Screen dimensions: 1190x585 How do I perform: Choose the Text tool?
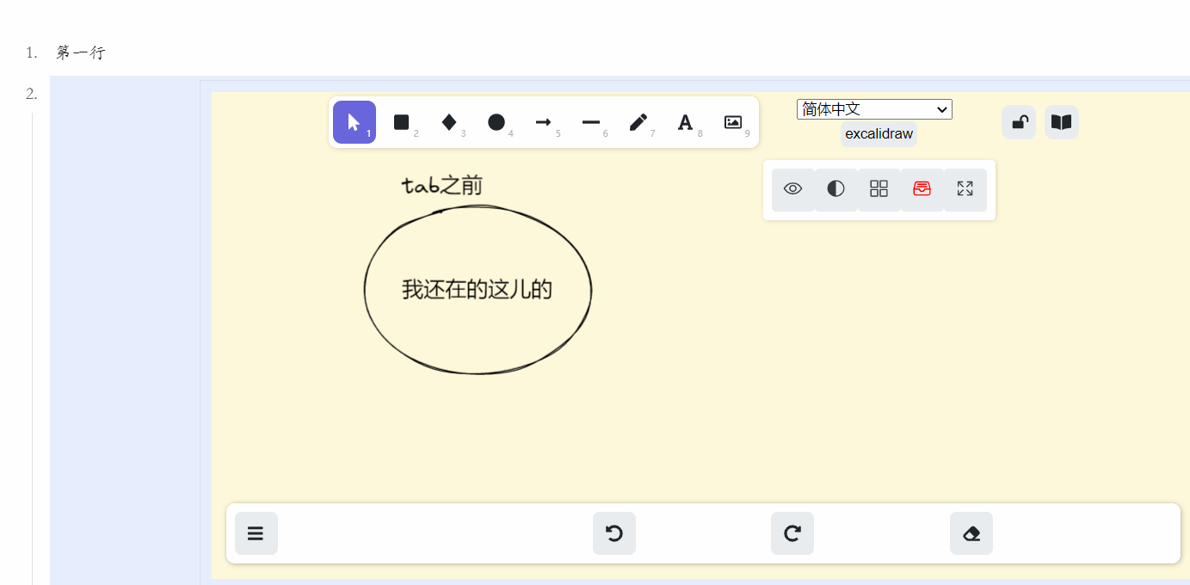[685, 122]
